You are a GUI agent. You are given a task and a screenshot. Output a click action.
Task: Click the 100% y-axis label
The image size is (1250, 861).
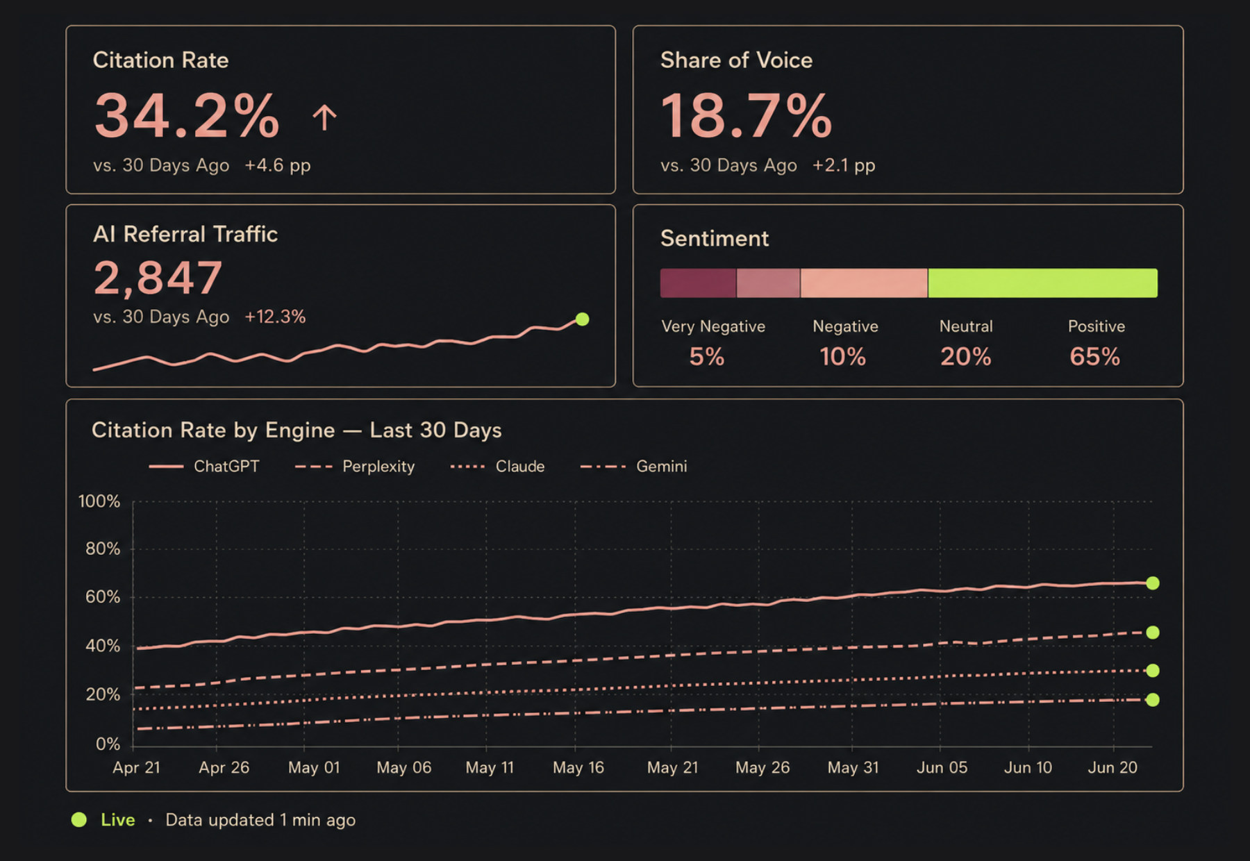click(99, 501)
